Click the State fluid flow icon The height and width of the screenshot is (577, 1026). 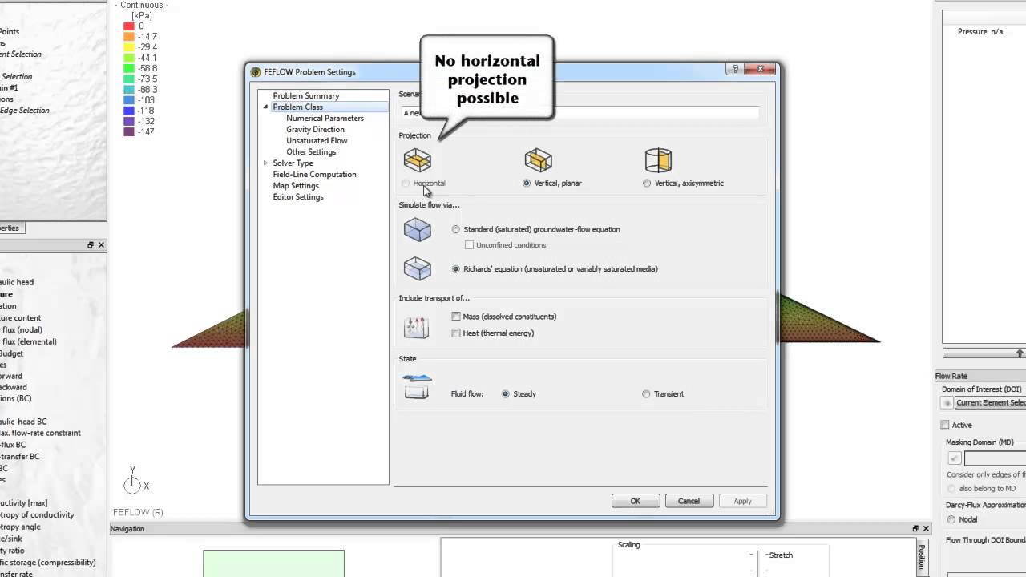click(417, 386)
